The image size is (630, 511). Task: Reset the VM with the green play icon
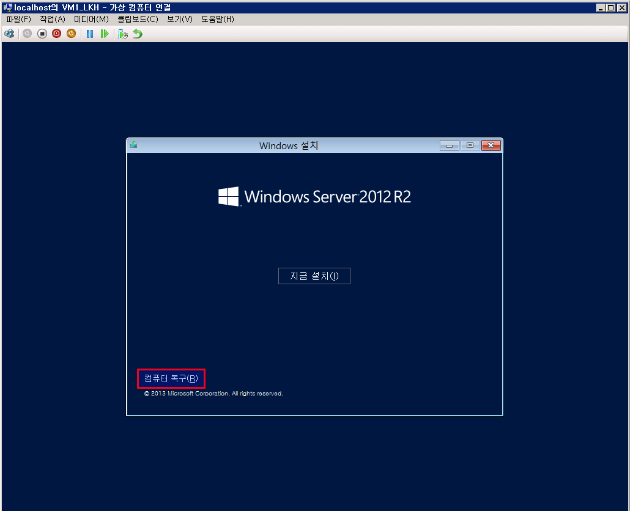[x=105, y=34]
